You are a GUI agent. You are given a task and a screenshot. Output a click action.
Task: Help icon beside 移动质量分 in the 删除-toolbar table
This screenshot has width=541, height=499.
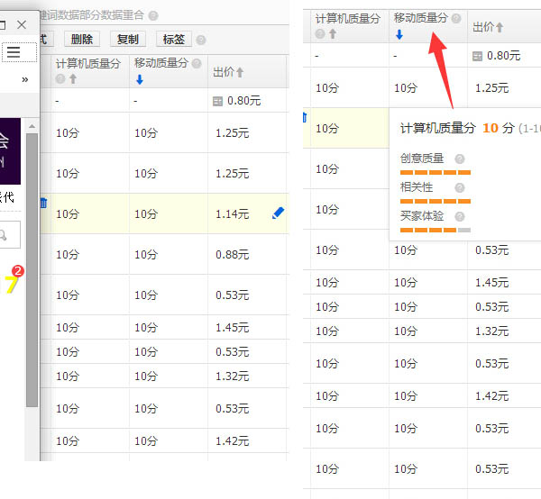197,63
